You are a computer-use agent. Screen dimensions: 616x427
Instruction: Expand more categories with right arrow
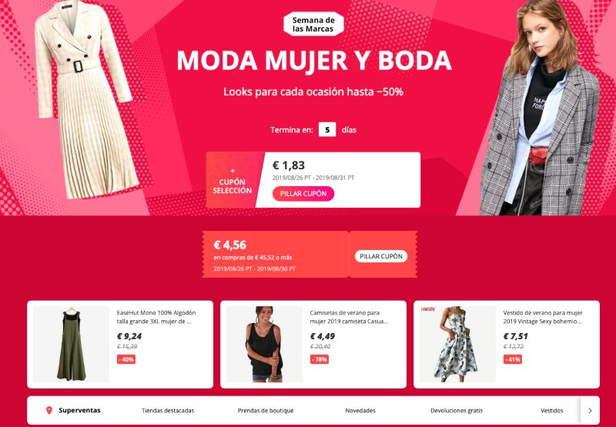(590, 411)
